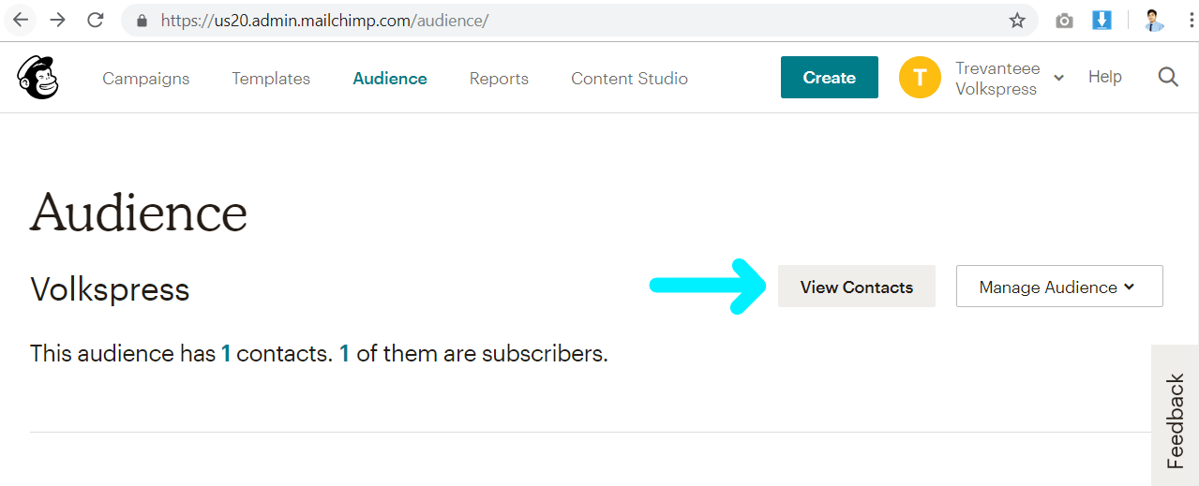
Task: Open the blue download extension icon
Action: tap(1102, 20)
